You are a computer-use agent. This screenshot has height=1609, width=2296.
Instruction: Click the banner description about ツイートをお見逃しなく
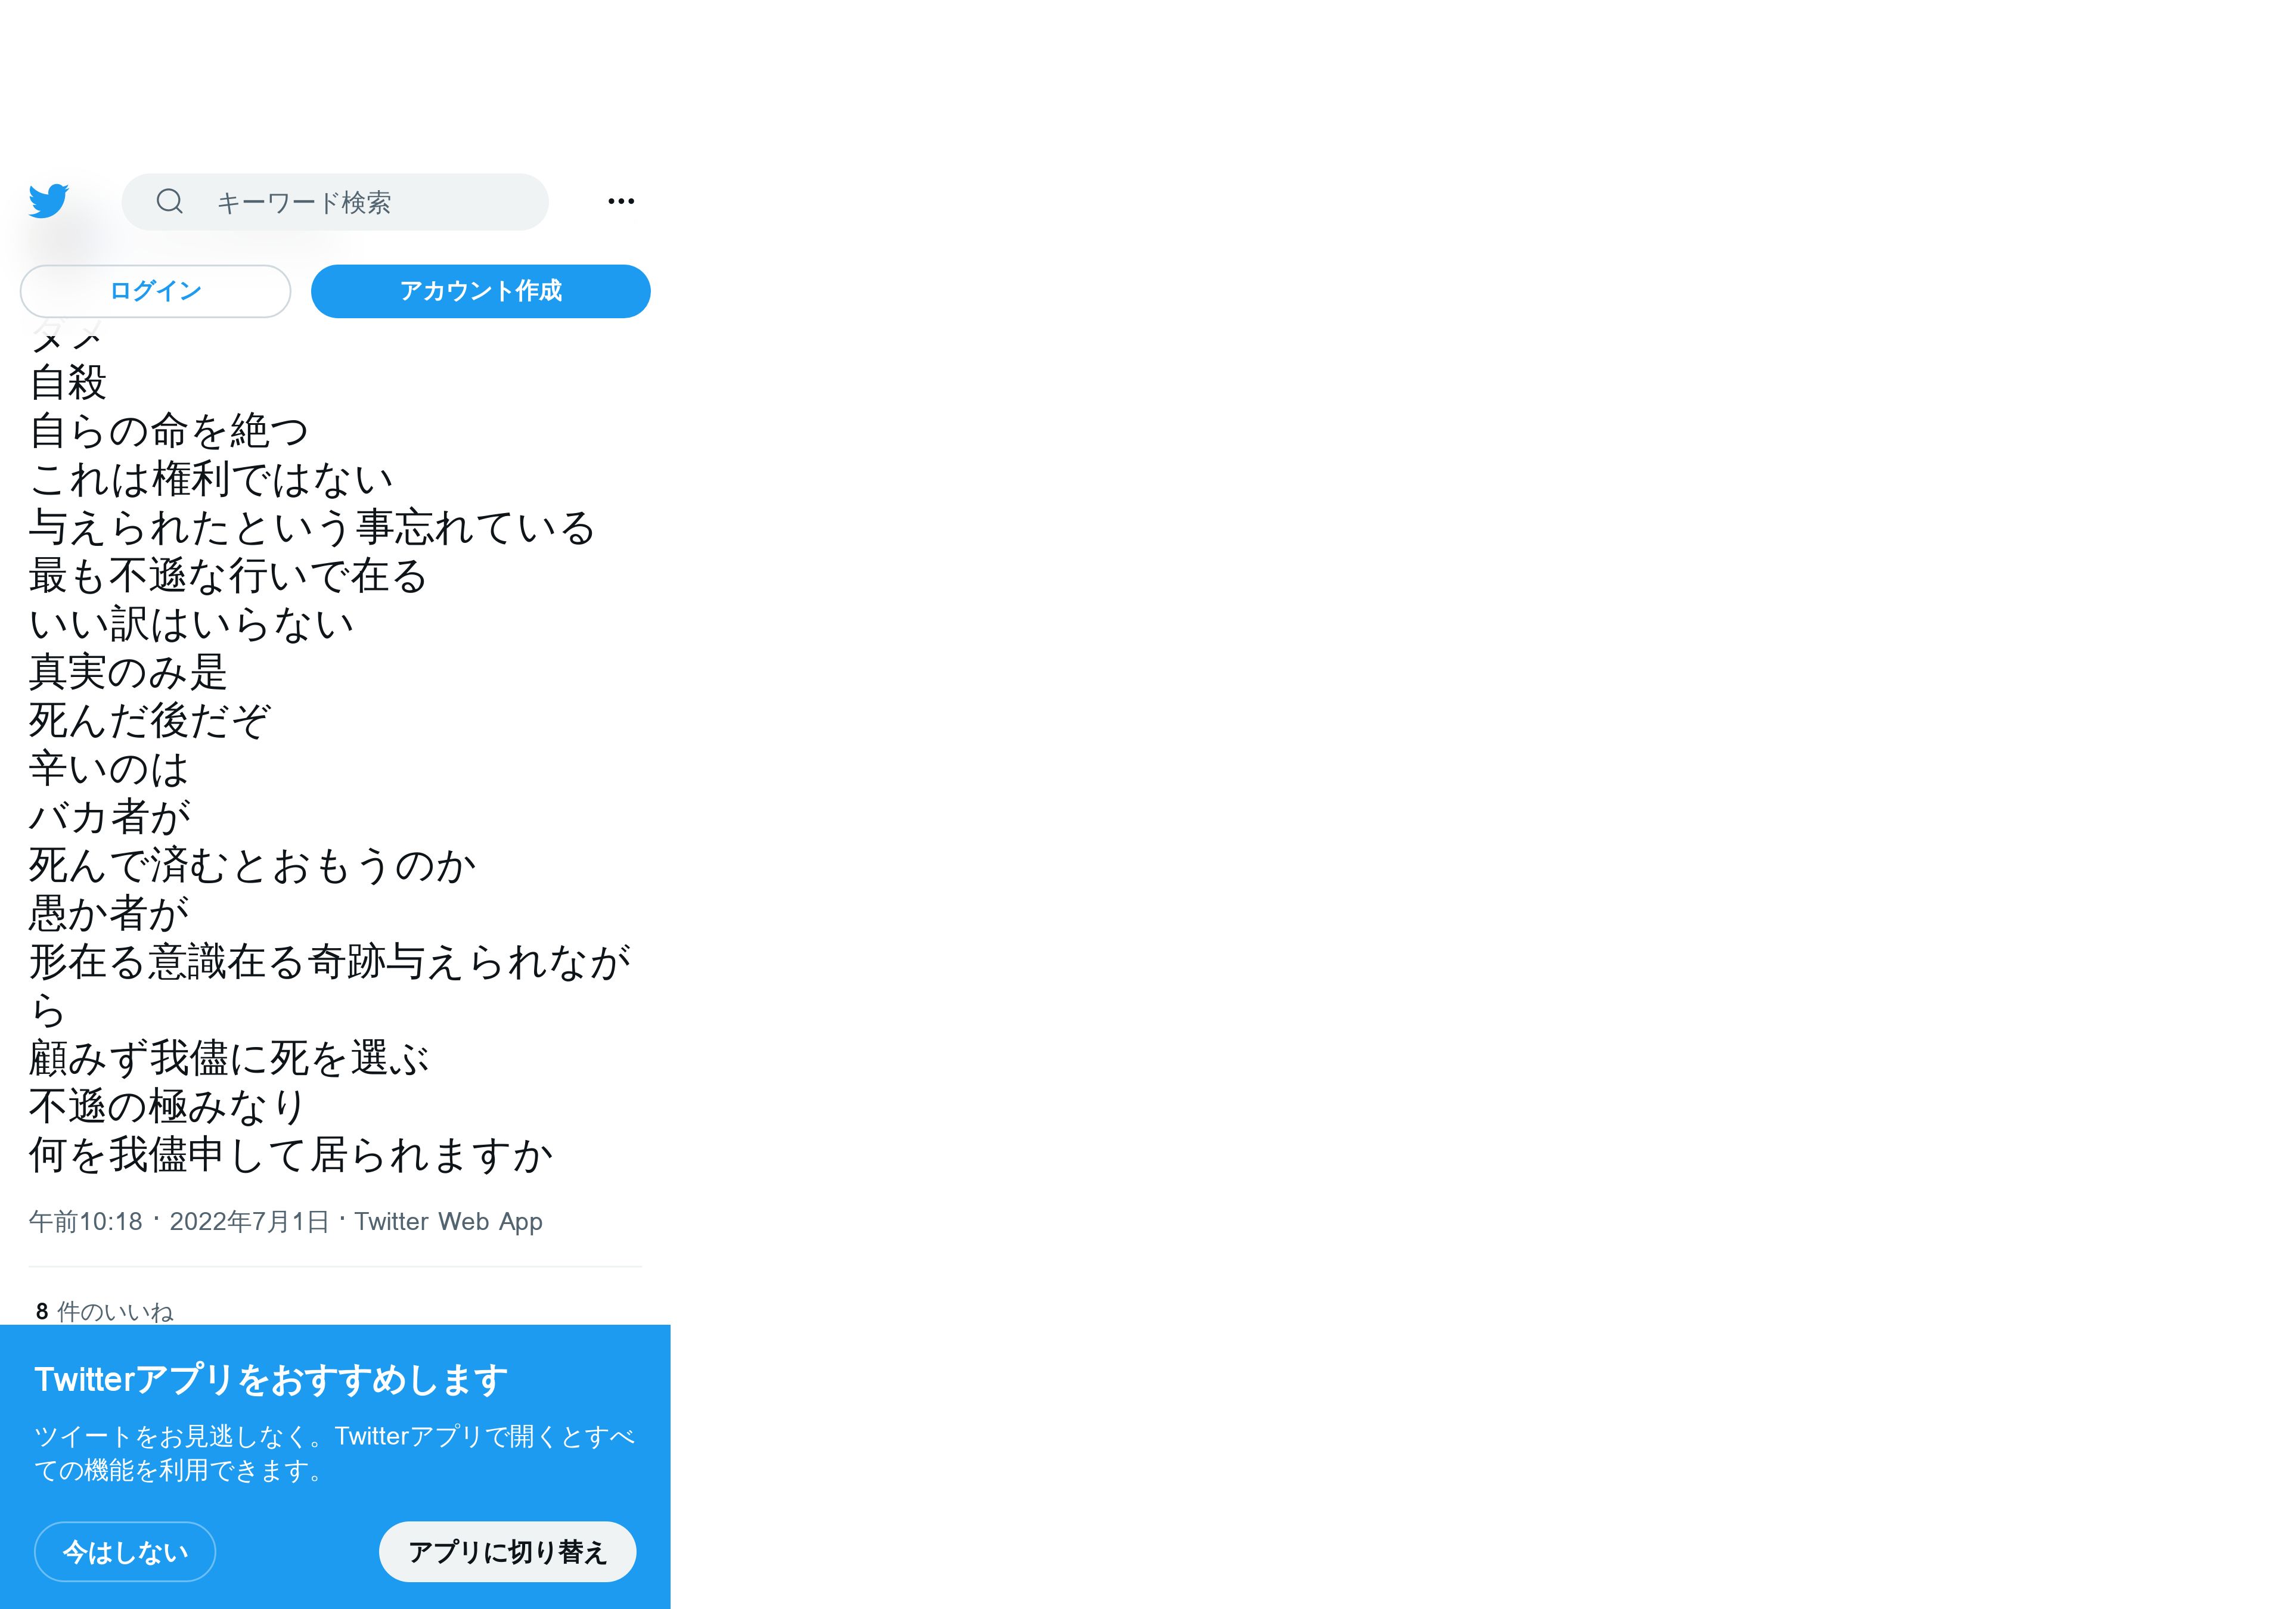click(335, 1453)
